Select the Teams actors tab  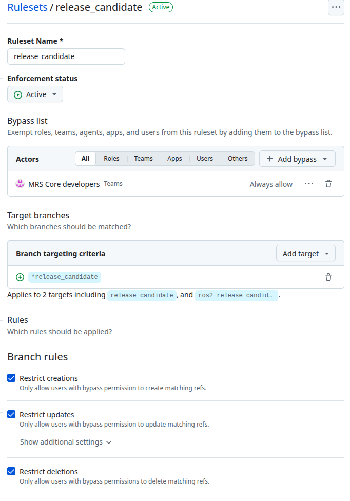click(x=143, y=159)
